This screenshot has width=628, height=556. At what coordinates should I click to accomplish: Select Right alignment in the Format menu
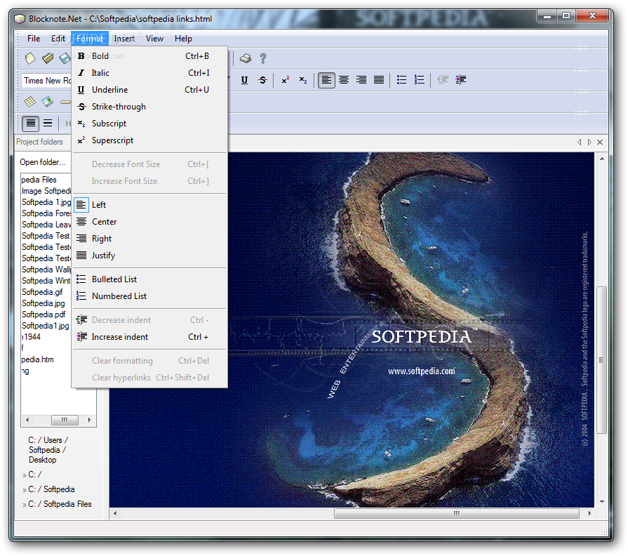[x=149, y=239]
